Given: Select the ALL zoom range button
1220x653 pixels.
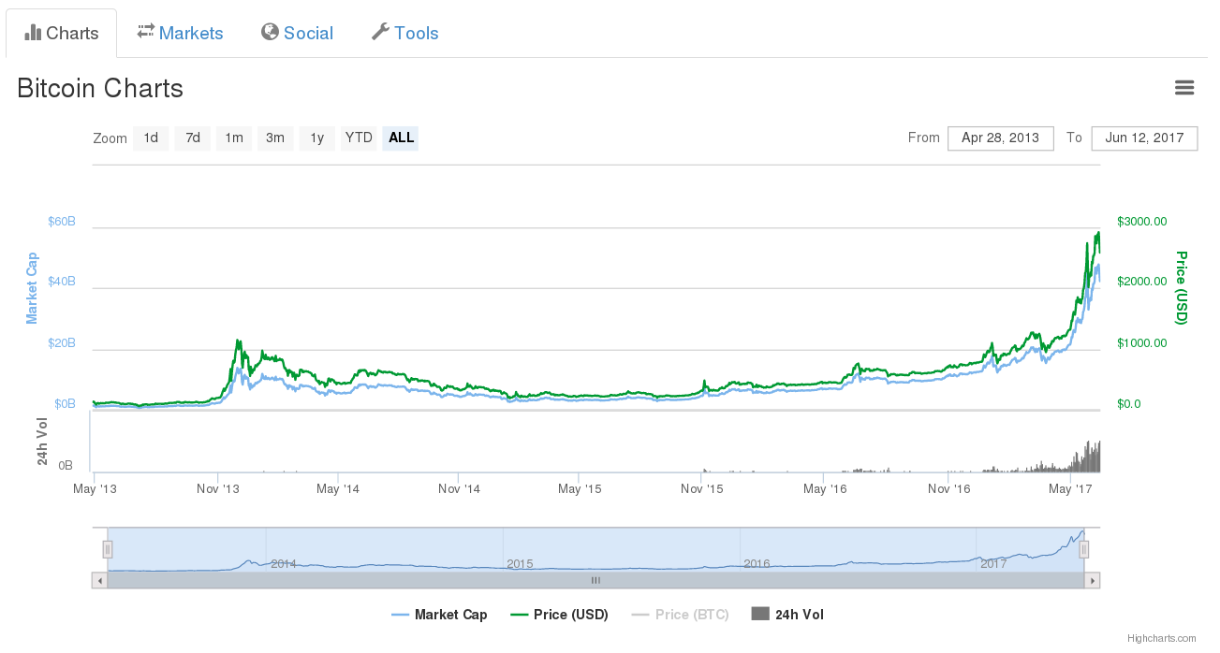Looking at the screenshot, I should [401, 138].
